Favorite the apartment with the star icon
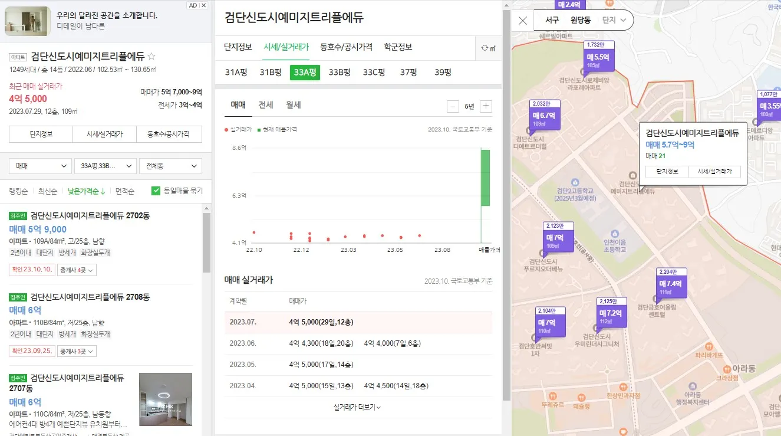Screen dimensions: 781x436 [x=151, y=57]
